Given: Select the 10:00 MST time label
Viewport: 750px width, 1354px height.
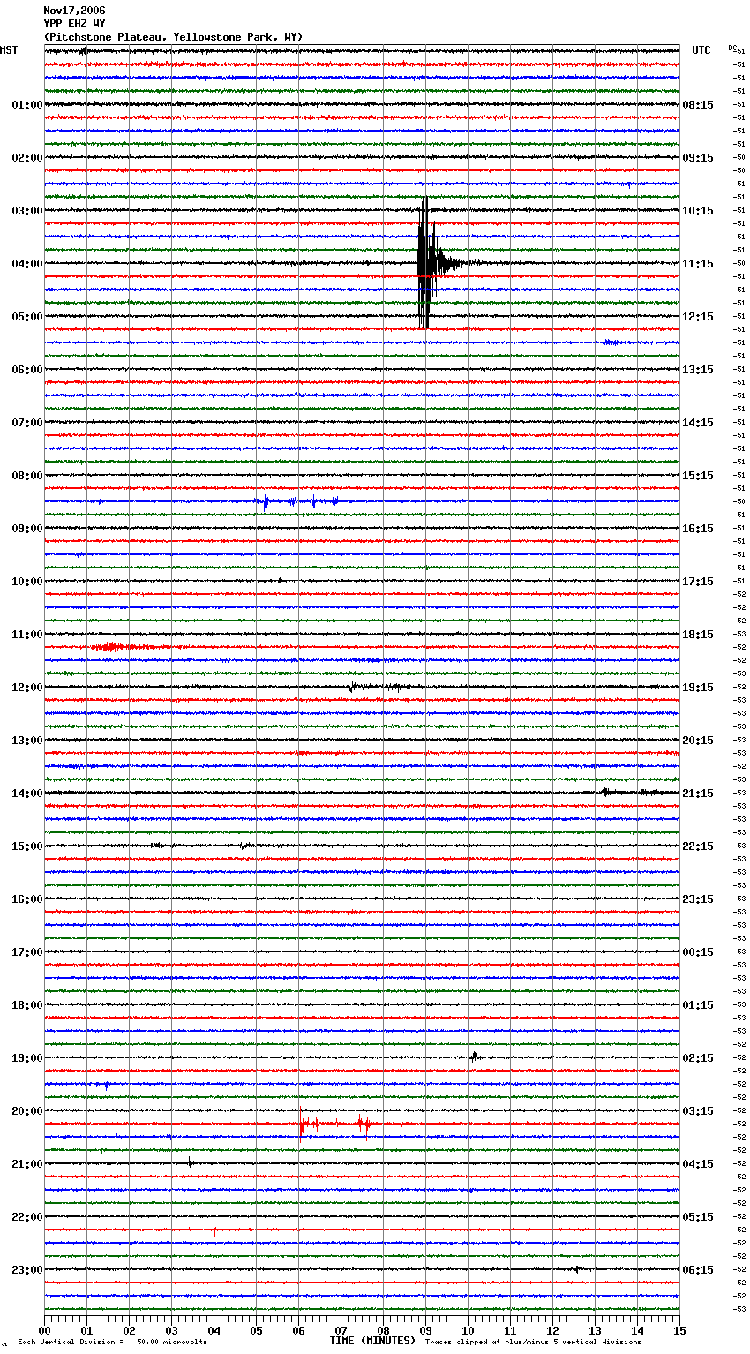Looking at the screenshot, I should pos(26,582).
